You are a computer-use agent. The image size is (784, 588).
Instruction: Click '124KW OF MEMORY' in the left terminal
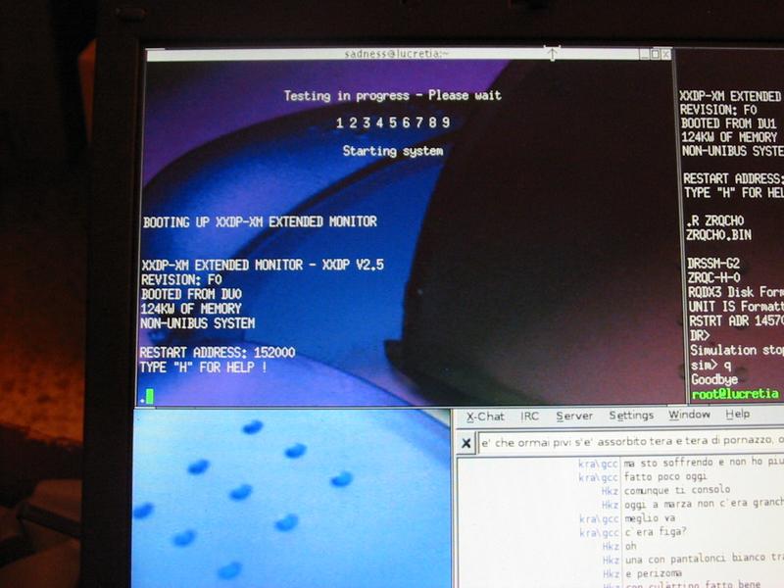190,309
